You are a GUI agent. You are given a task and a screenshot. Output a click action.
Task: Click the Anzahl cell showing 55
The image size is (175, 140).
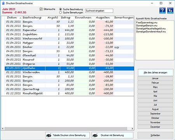pos(53,51)
